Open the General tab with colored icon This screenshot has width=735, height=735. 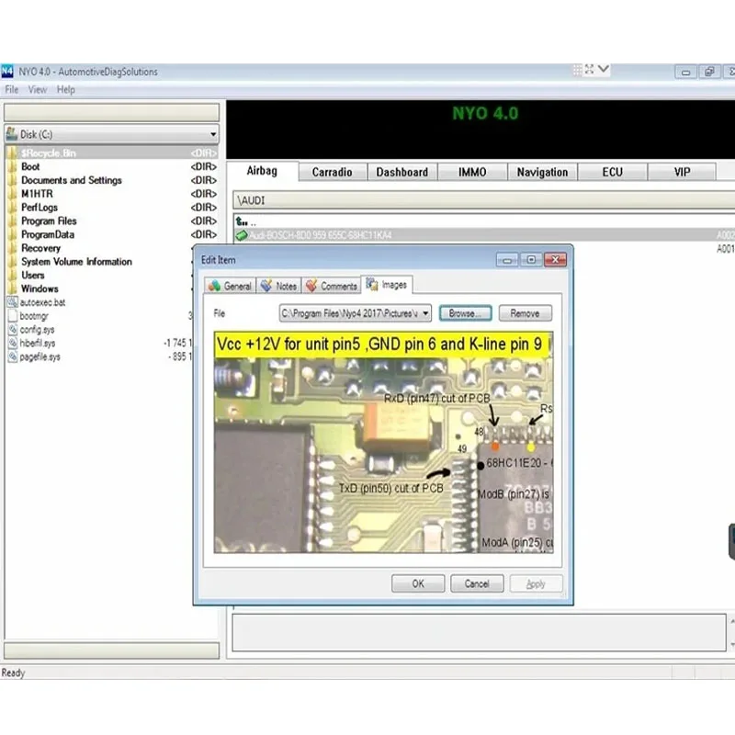[x=231, y=286]
